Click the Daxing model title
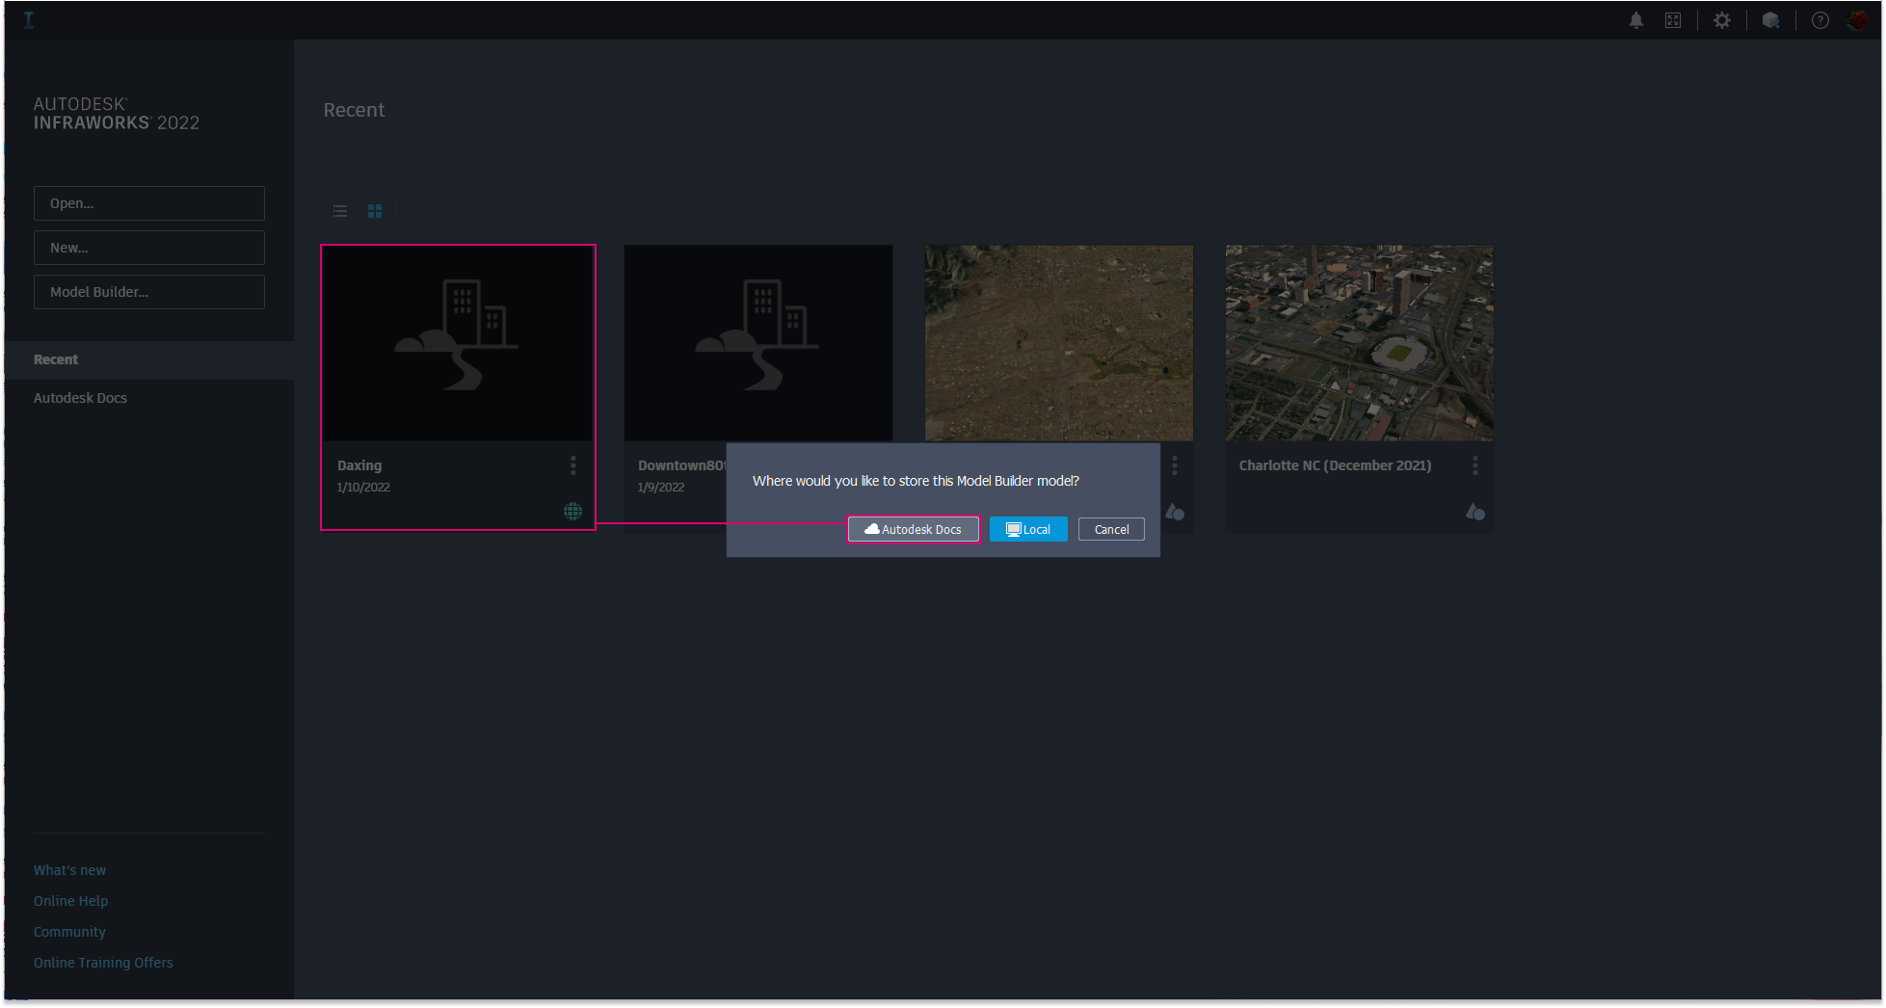Viewport: 1886px width, 1008px height. pyautogui.click(x=359, y=465)
